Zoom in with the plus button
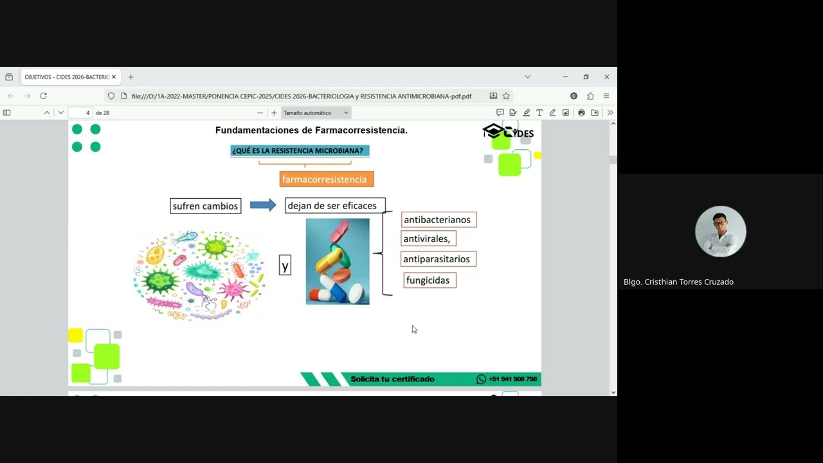The image size is (823, 463). click(x=274, y=113)
